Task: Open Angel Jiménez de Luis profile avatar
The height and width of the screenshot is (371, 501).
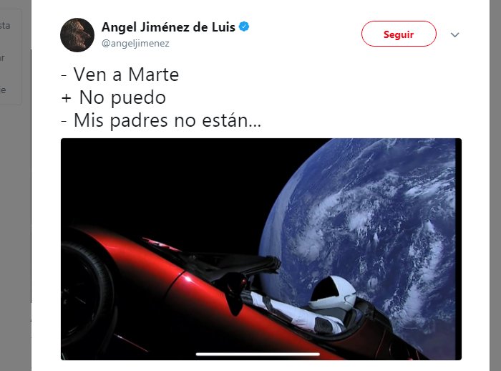Action: (77, 35)
